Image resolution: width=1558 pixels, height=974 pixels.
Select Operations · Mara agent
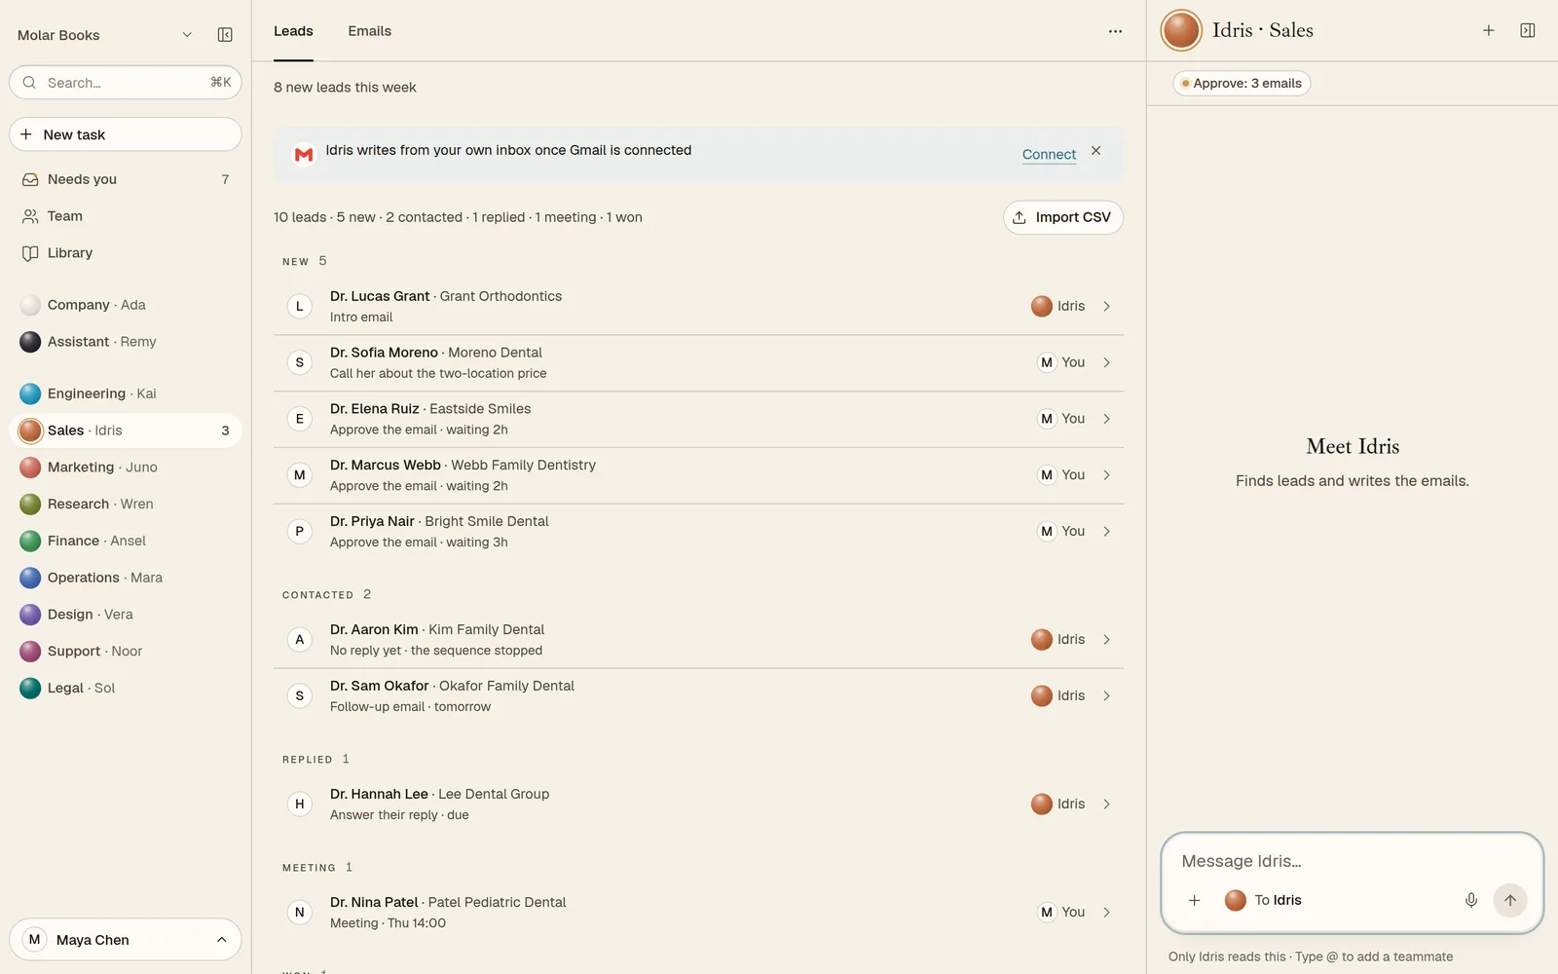pyautogui.click(x=126, y=578)
